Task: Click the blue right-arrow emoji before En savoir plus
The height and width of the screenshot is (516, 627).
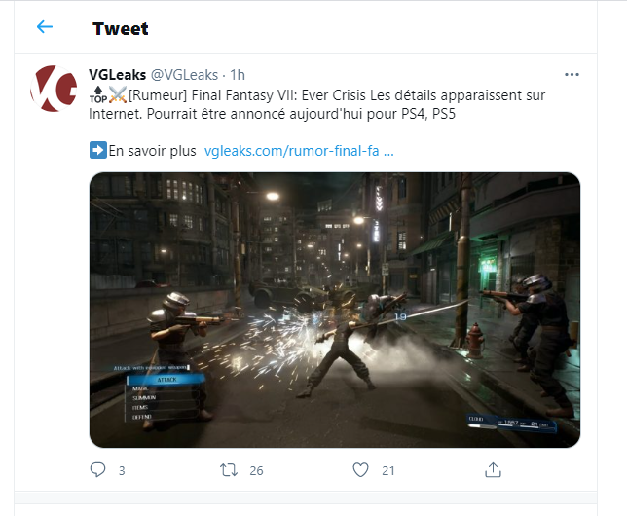Action: [98, 150]
